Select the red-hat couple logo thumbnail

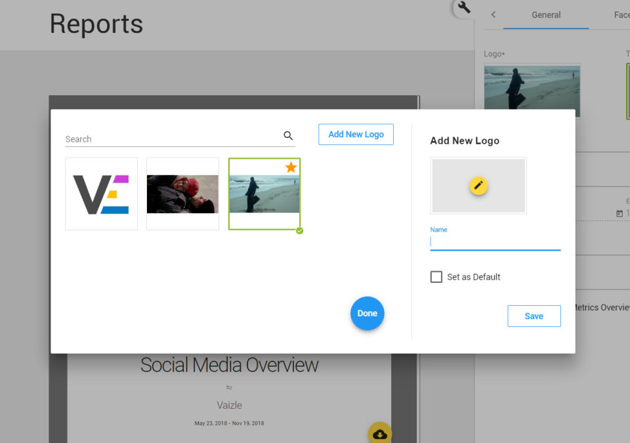(x=183, y=194)
